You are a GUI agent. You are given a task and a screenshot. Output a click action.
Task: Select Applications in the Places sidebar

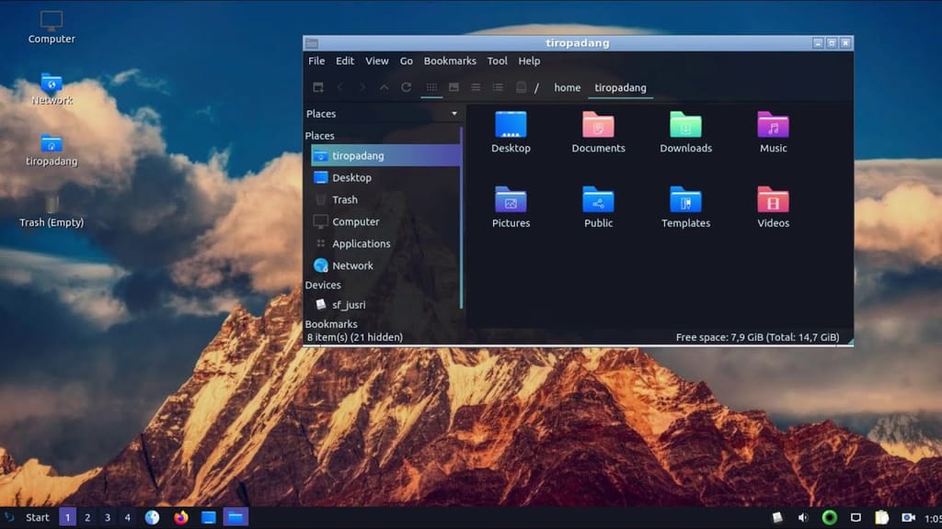(x=361, y=244)
